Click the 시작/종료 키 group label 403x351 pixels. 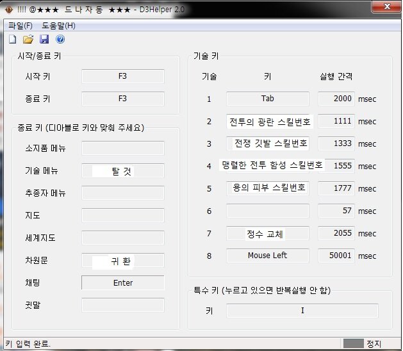click(39, 56)
